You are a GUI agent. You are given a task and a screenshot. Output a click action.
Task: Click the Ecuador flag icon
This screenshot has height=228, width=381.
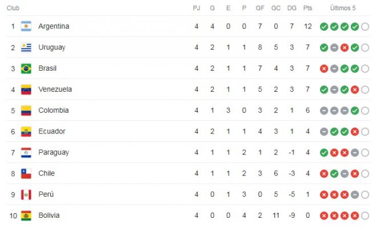tap(26, 132)
